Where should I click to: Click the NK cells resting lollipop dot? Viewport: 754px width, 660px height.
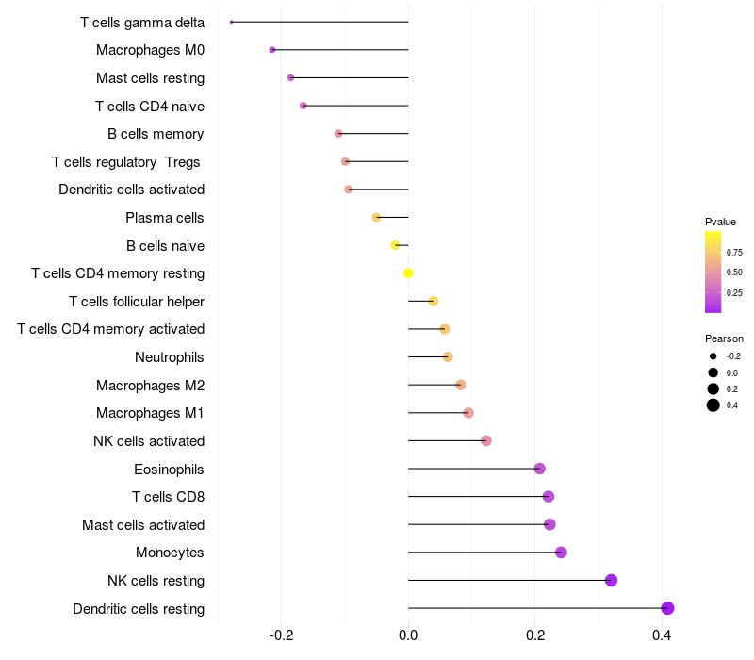point(611,580)
